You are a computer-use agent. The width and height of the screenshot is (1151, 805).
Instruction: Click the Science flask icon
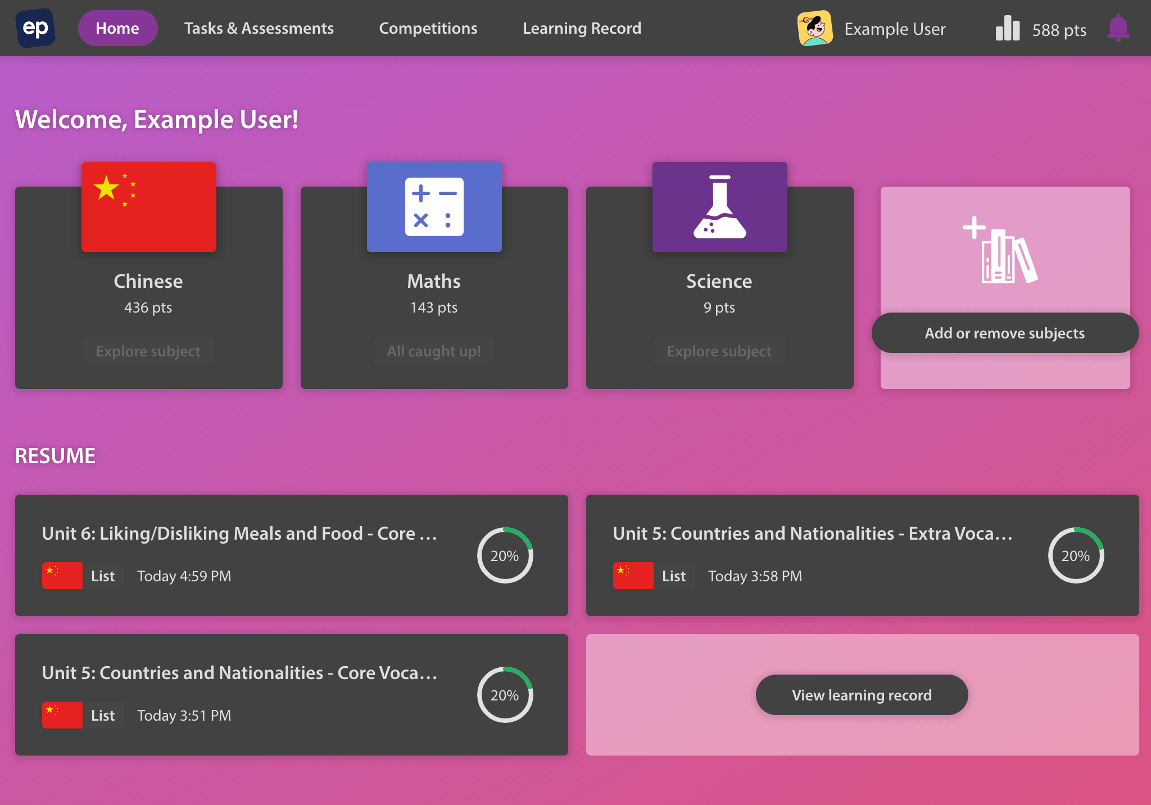[720, 207]
